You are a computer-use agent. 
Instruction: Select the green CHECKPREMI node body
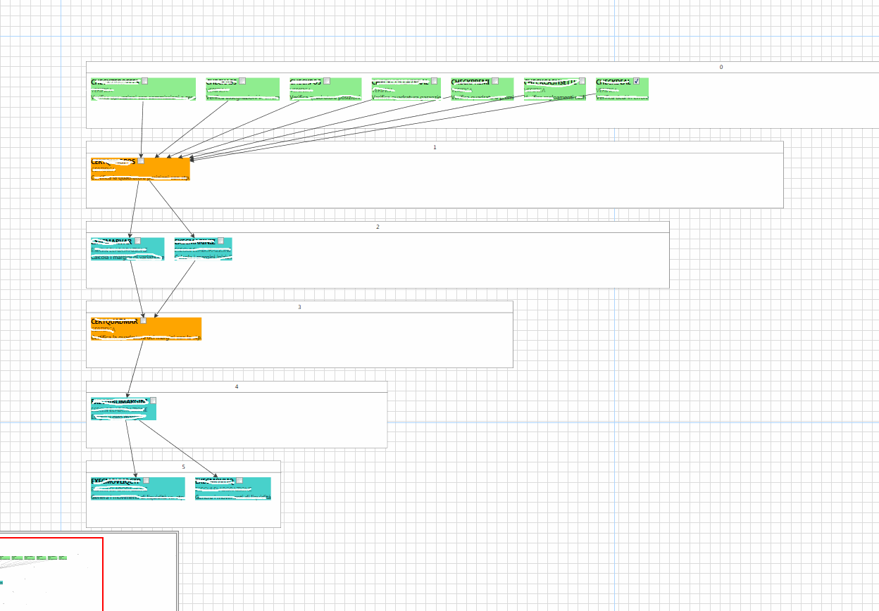click(482, 90)
